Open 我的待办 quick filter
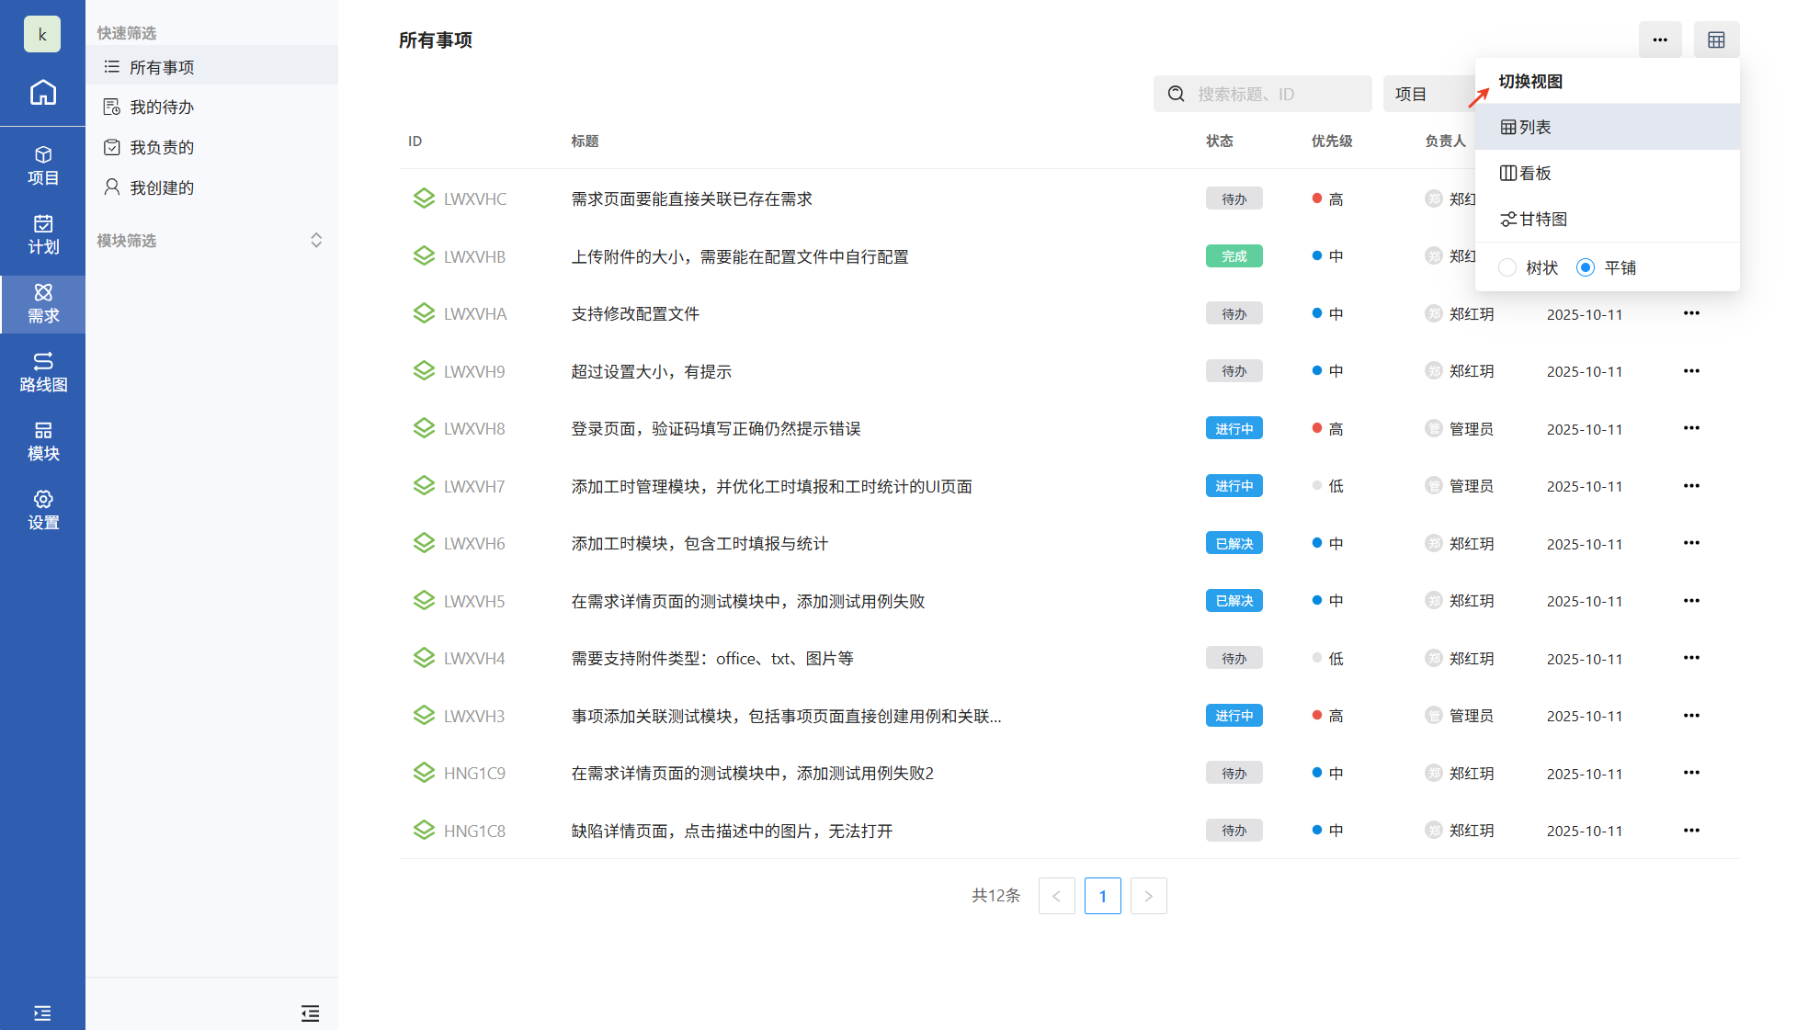The height and width of the screenshot is (1030, 1808). point(161,108)
